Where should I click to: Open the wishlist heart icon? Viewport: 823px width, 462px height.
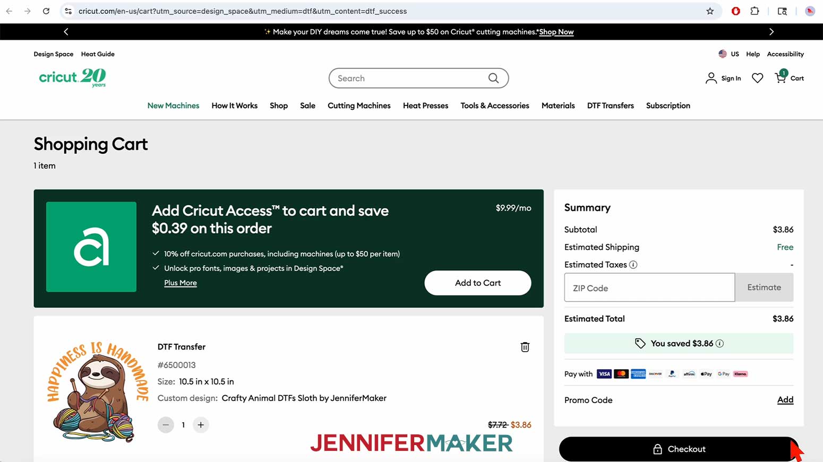[x=757, y=78]
